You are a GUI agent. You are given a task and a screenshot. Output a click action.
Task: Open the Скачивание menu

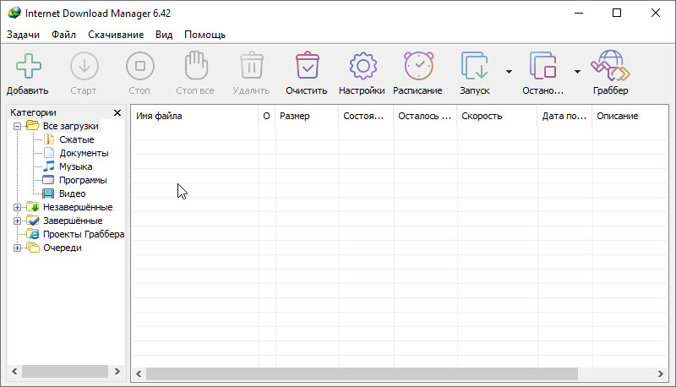click(x=114, y=35)
